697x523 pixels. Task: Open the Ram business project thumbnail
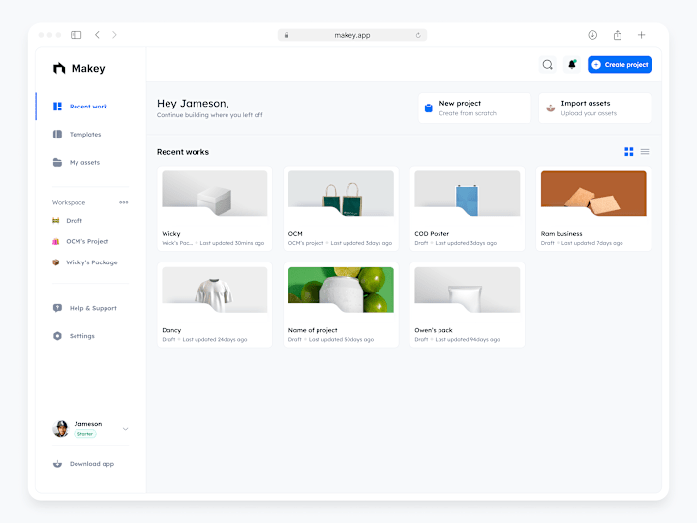pos(593,194)
